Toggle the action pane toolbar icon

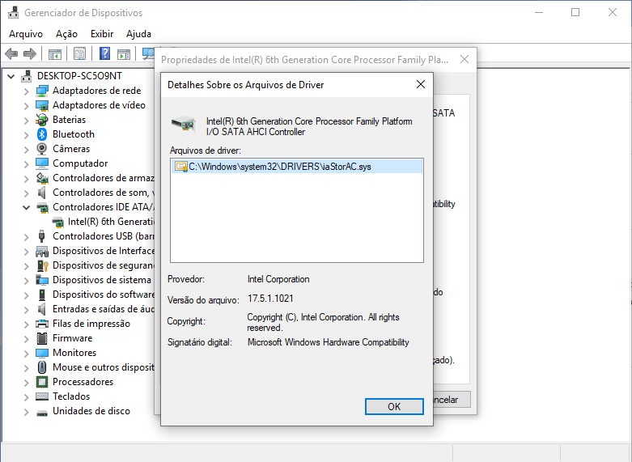(124, 53)
